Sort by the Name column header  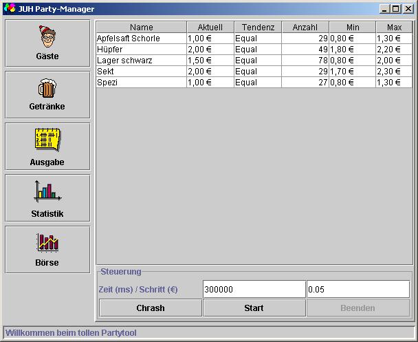pos(142,28)
